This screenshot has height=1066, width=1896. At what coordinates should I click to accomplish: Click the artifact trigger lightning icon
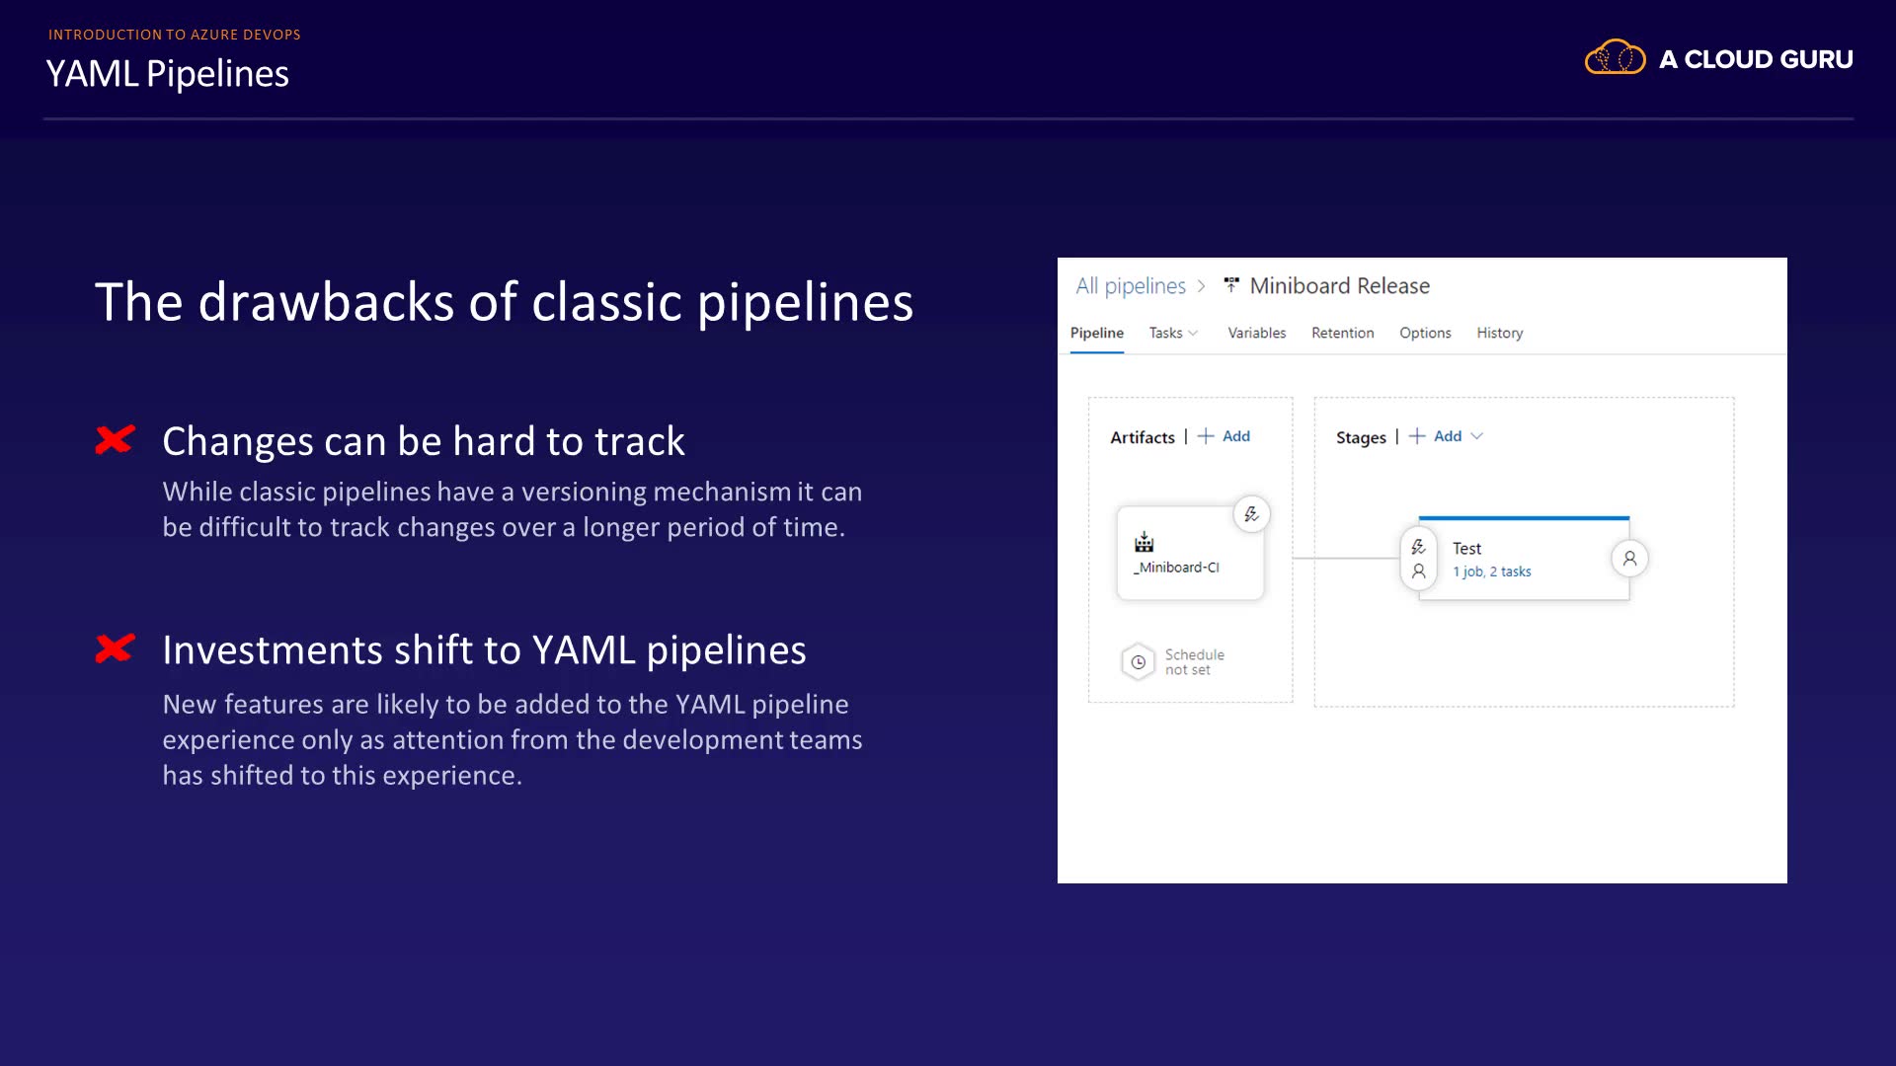click(1251, 514)
